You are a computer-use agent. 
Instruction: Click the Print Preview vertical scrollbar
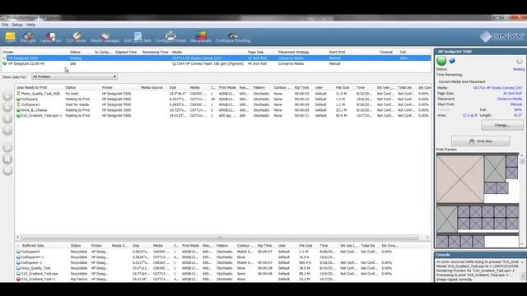pos(522,200)
